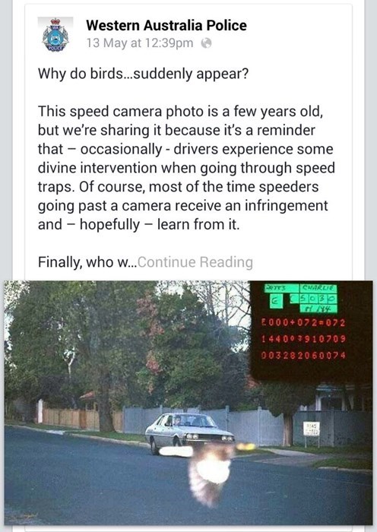Click the 'divine intervention' paragraph text

point(186,168)
